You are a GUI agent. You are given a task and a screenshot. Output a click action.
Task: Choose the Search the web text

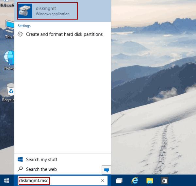tap(41, 169)
